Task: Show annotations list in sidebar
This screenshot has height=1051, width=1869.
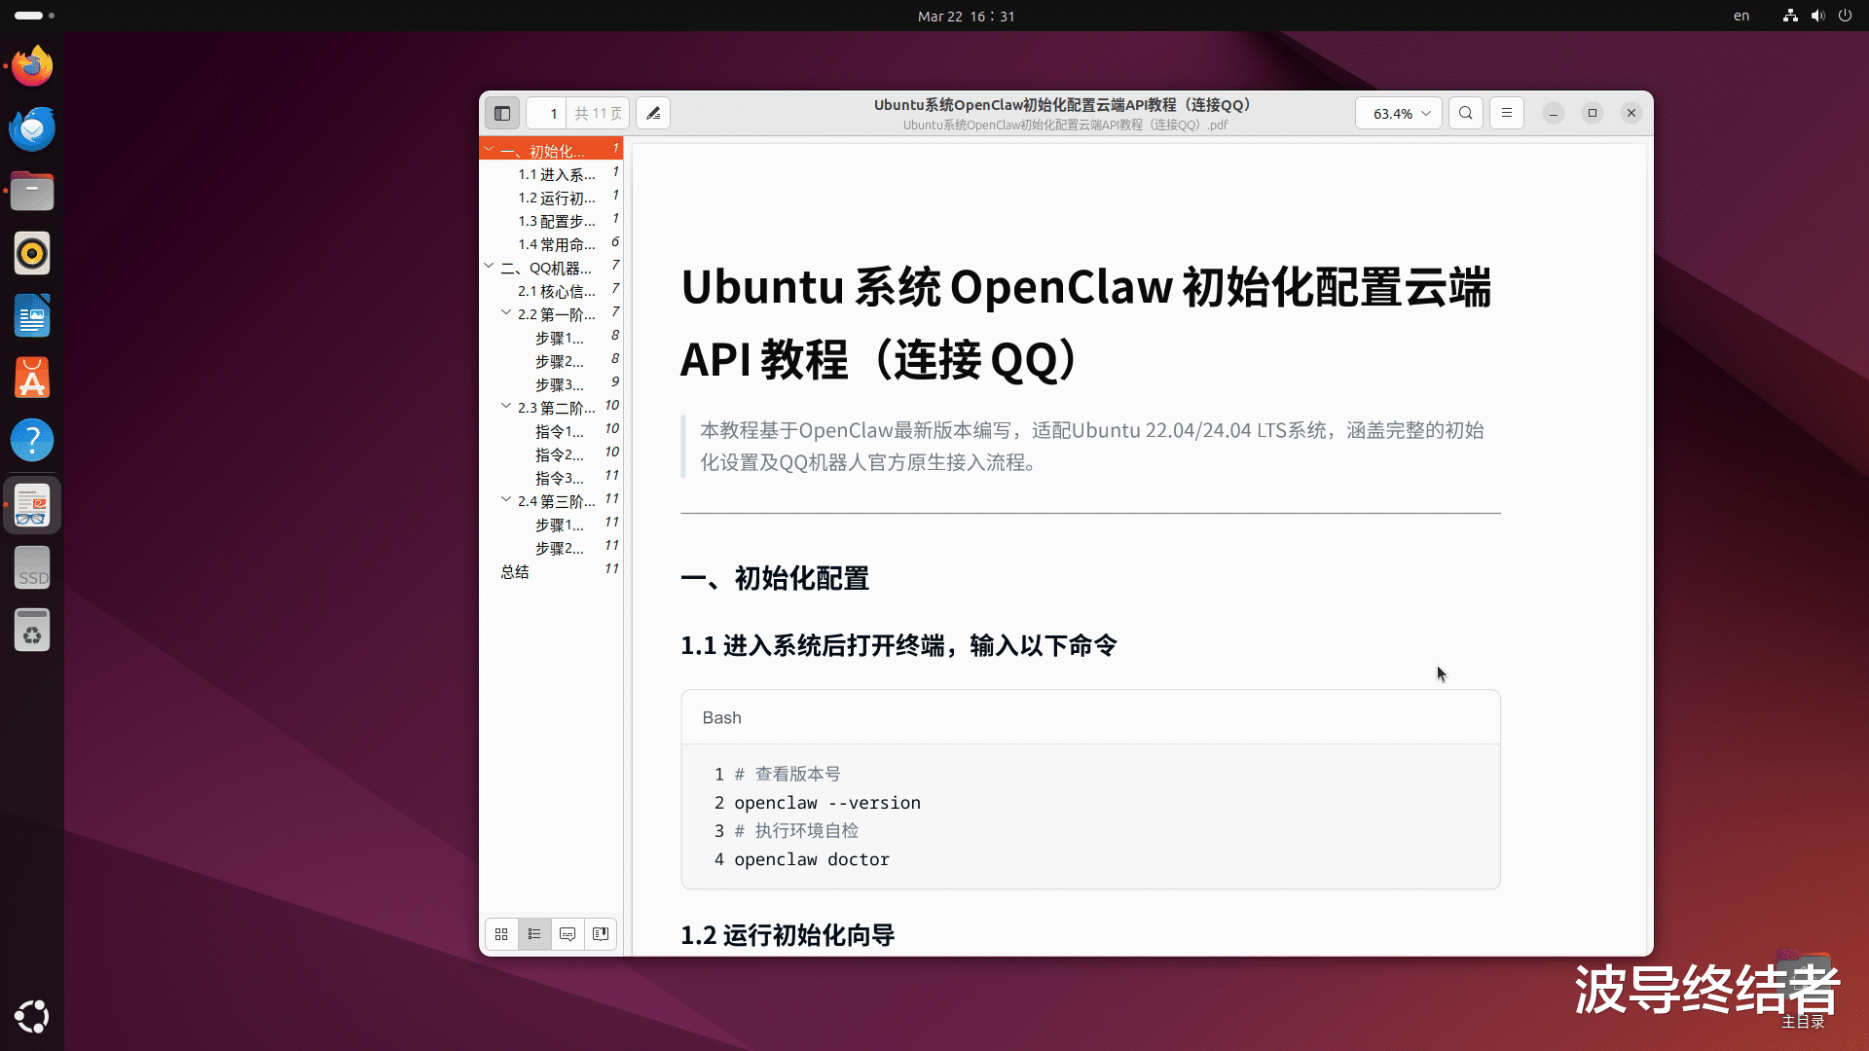Action: click(568, 934)
